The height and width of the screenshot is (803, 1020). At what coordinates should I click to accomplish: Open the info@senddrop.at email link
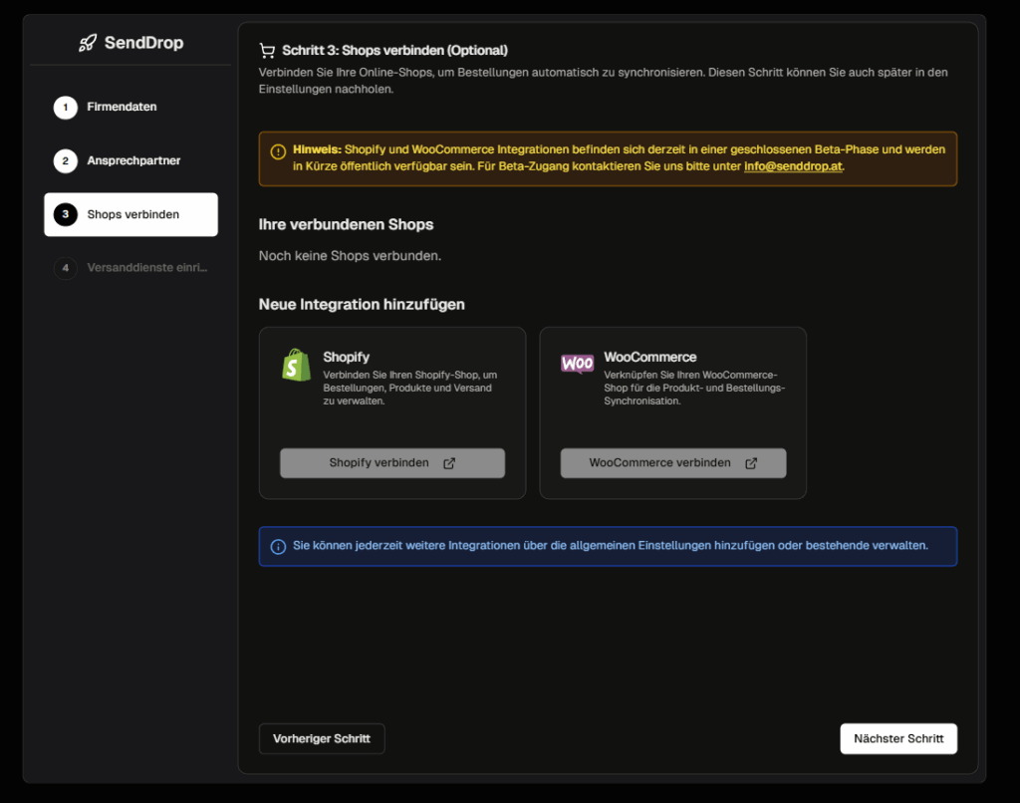tap(793, 166)
